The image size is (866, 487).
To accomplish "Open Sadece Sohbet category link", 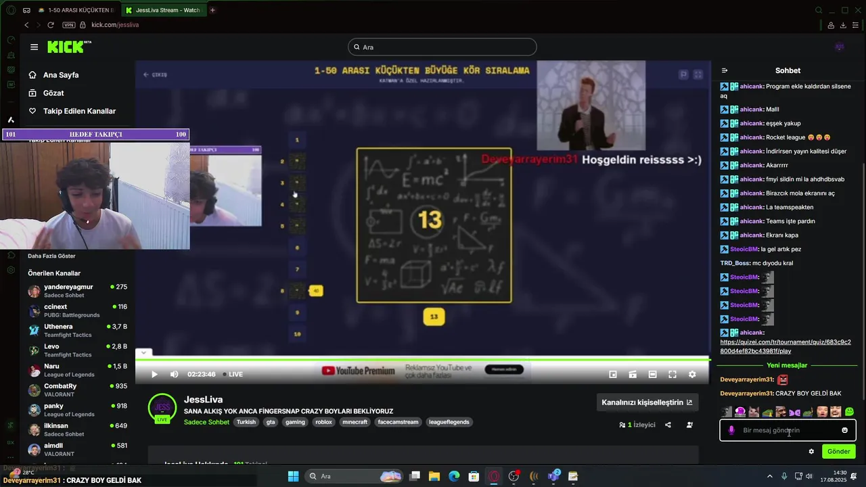I will coord(206,422).
